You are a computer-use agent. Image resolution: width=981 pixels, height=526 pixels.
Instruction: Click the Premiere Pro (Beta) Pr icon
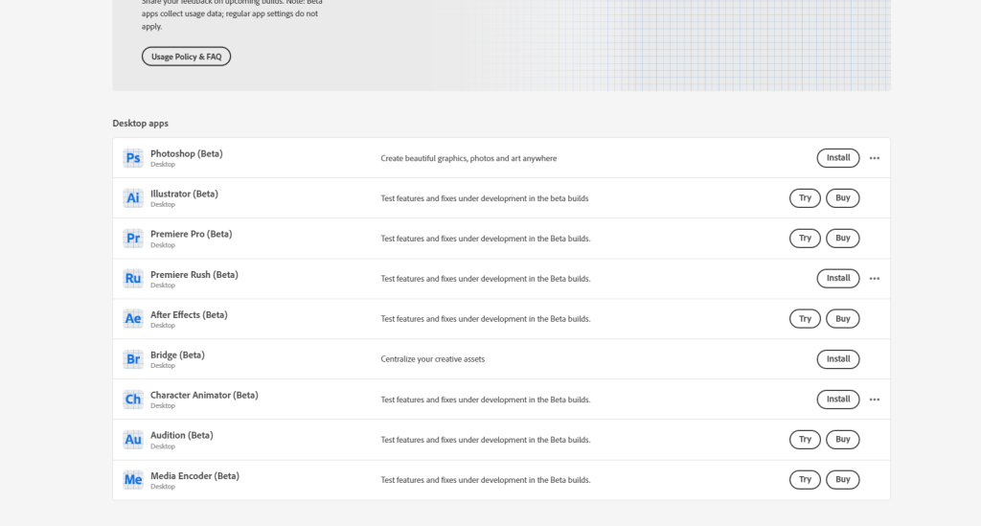click(x=133, y=239)
